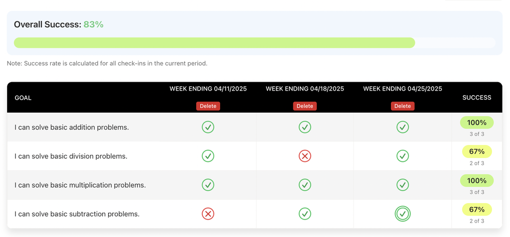Click the 67% success badge for division
510x237 pixels.
tap(477, 151)
